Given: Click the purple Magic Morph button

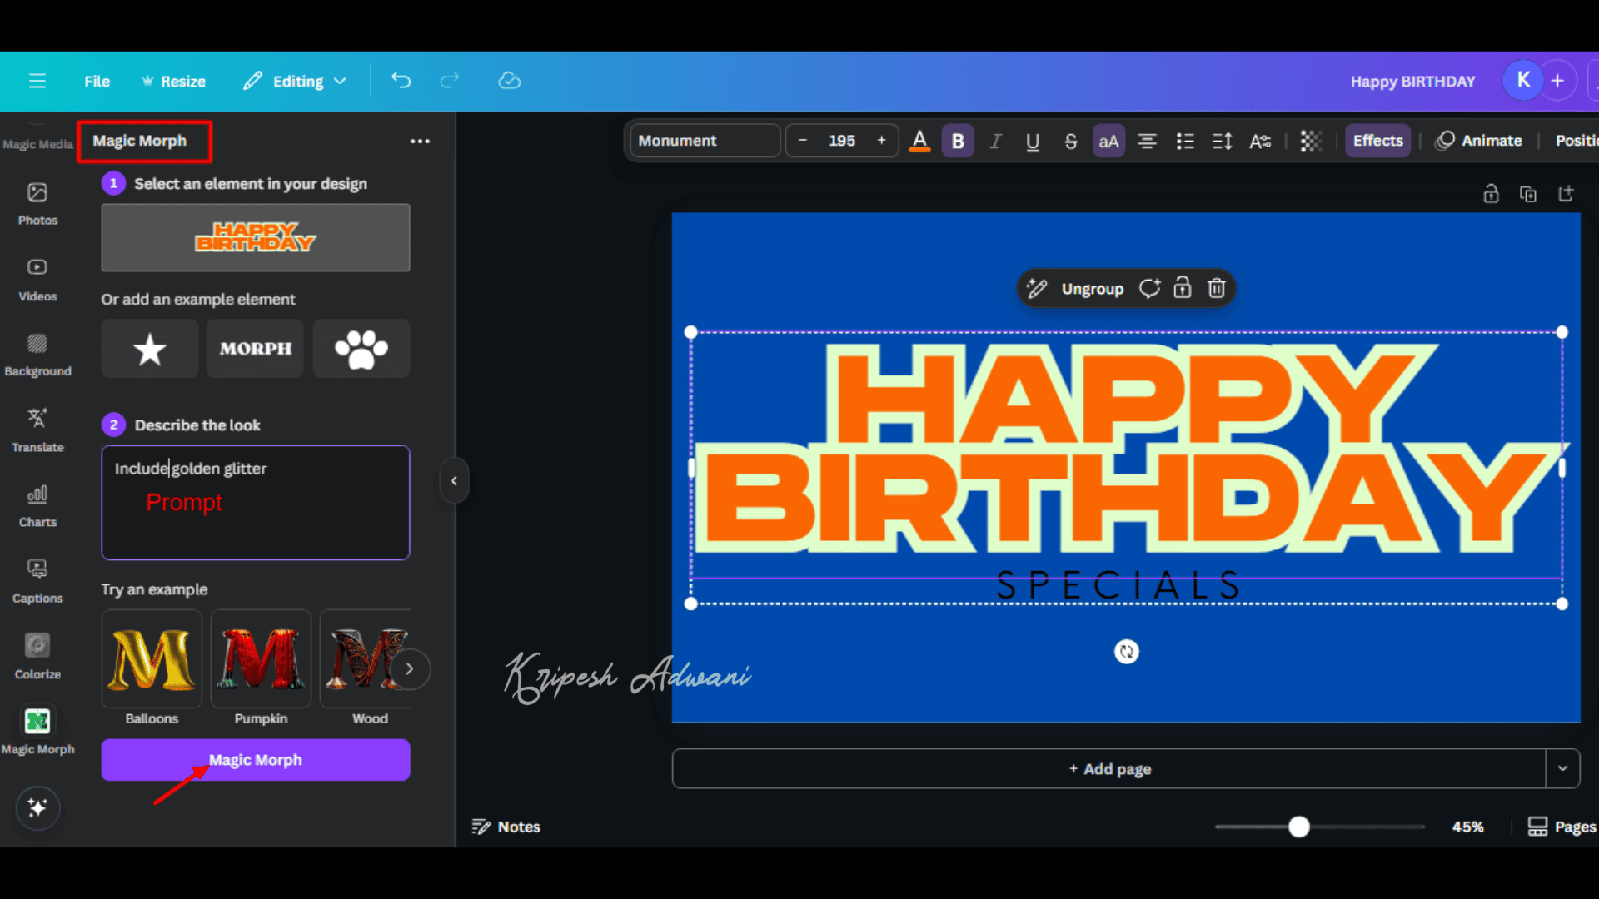Looking at the screenshot, I should coord(255,760).
